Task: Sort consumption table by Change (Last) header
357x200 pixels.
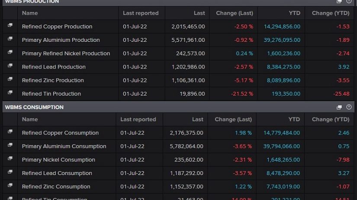Action: pos(233,119)
